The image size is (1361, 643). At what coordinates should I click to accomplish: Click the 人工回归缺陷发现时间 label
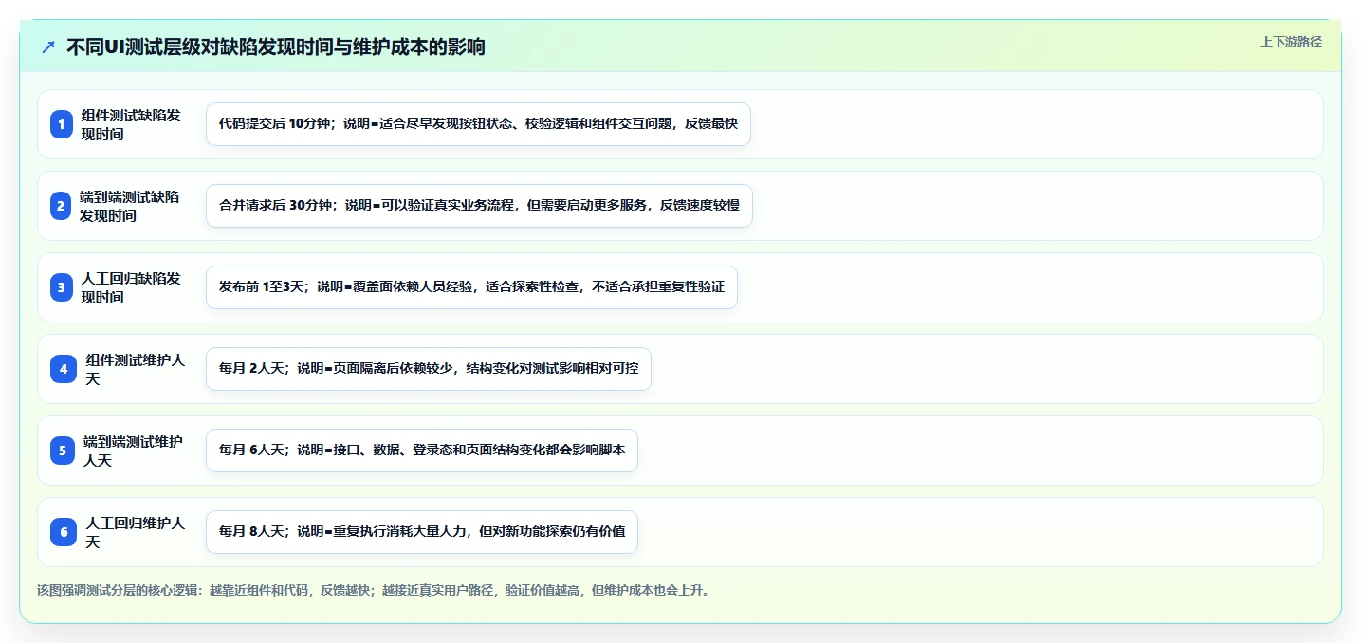[x=131, y=287]
